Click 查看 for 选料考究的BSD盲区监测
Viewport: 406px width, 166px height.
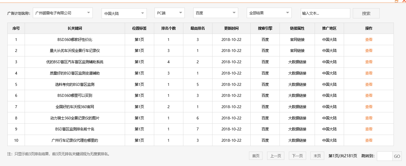369,84
